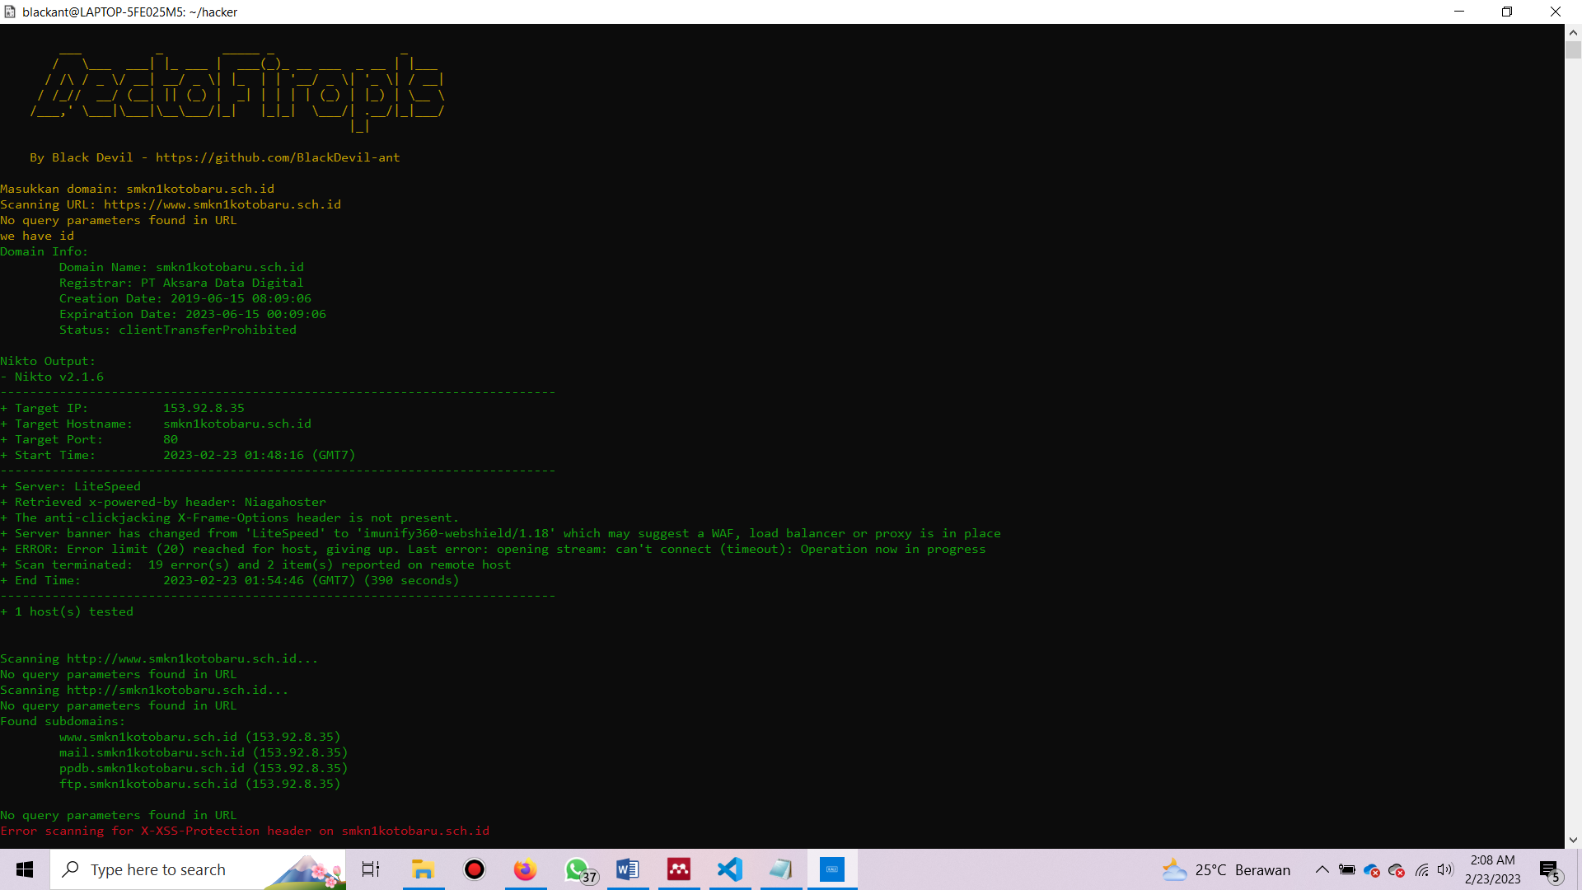Mute audio via the speaker tray icon
This screenshot has height=890, width=1582.
[x=1447, y=869]
